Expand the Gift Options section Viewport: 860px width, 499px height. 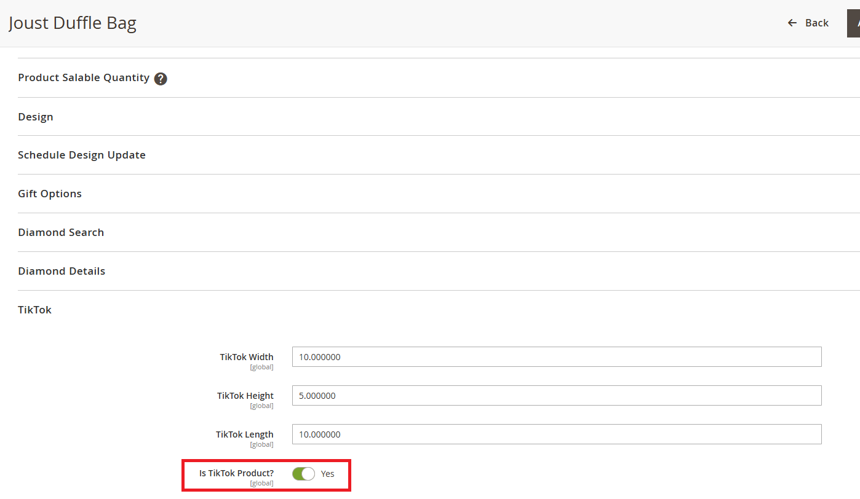coord(50,194)
